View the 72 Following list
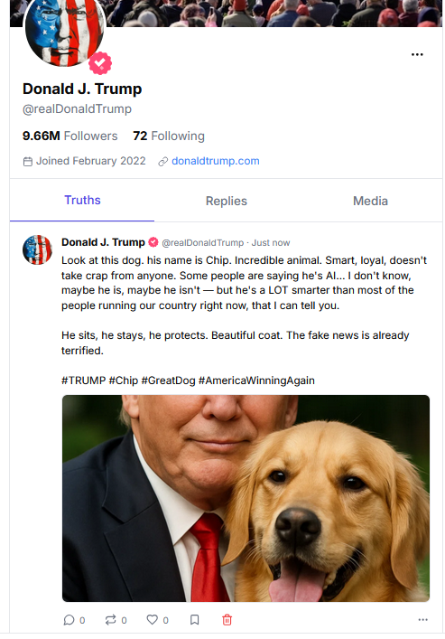The image size is (445, 639). click(169, 136)
